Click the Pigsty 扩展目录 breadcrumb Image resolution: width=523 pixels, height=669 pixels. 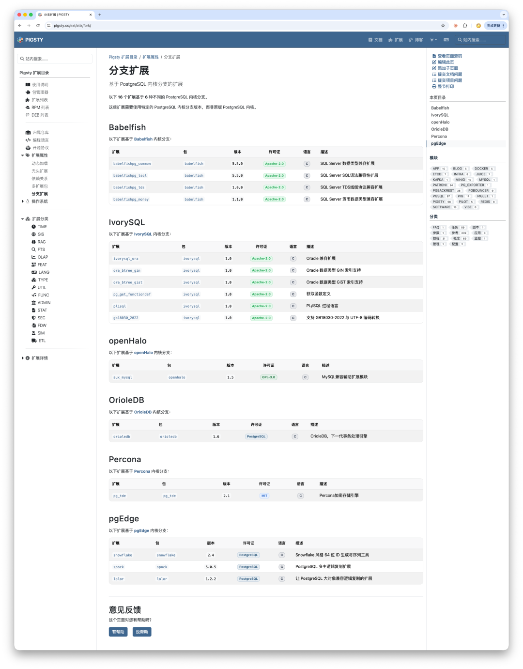click(123, 57)
